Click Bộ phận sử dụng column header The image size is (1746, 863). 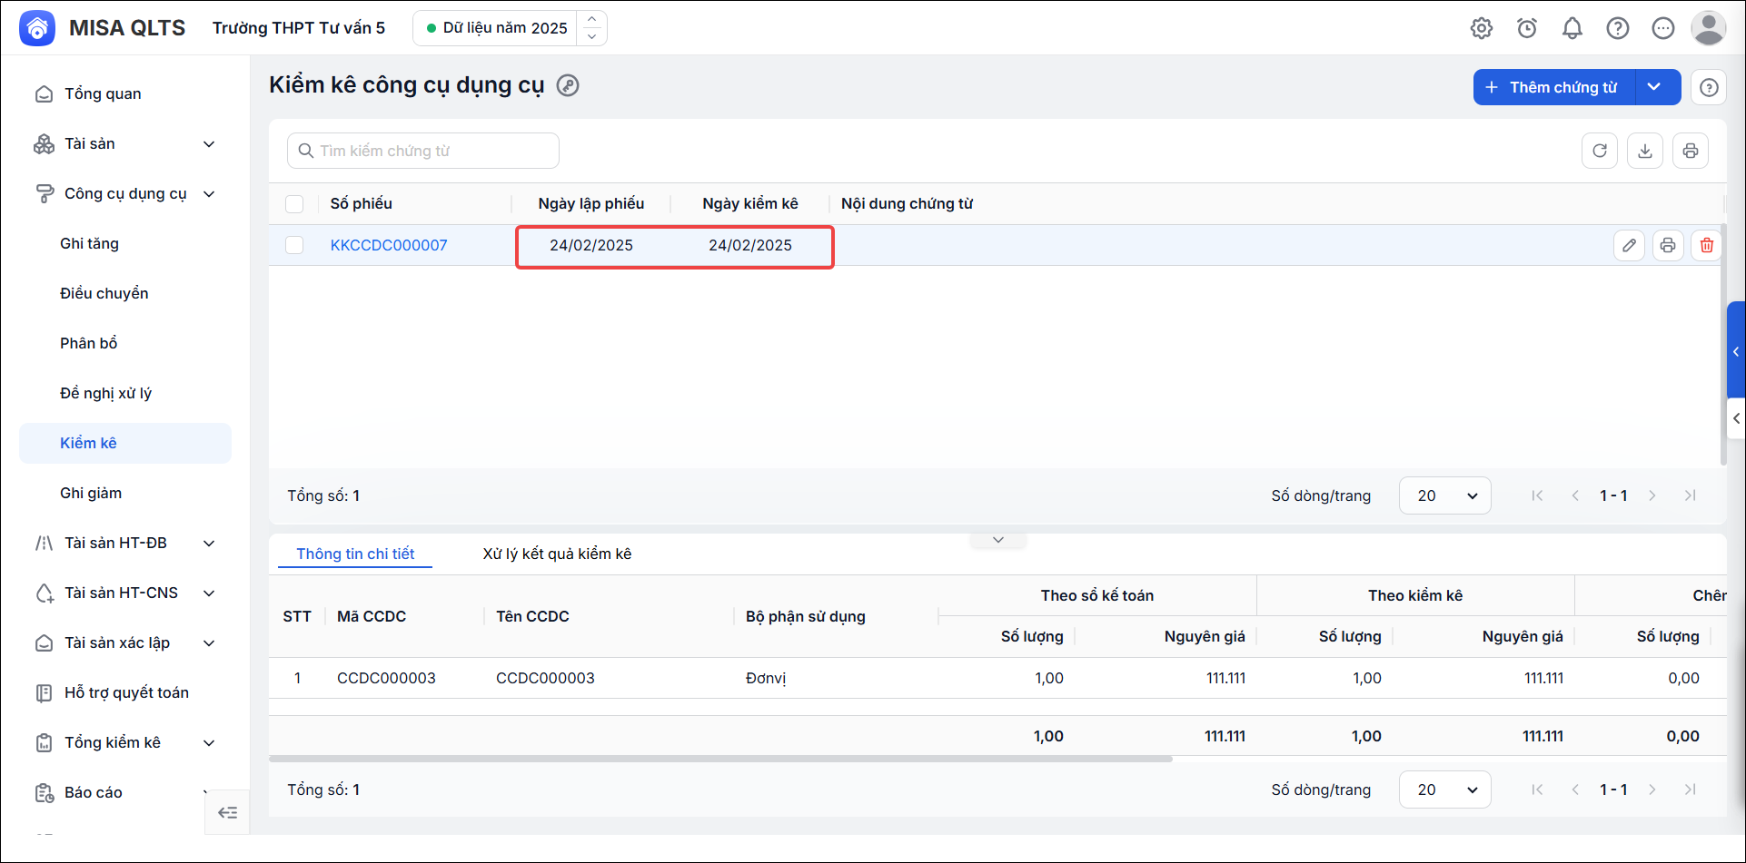coord(806,616)
